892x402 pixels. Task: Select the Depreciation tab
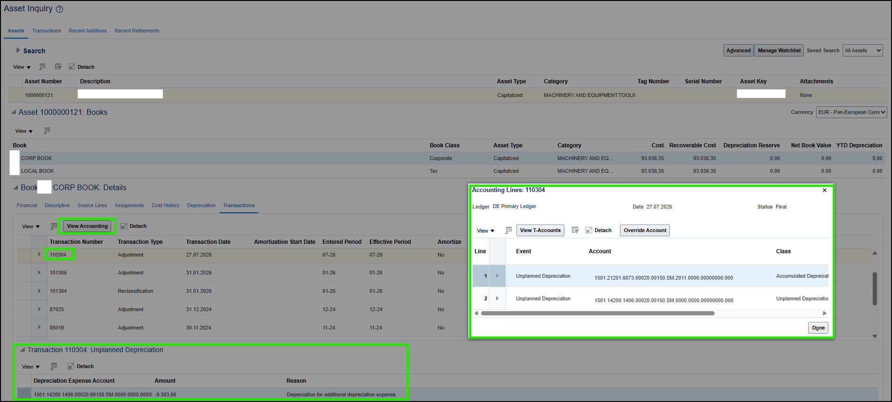(x=201, y=205)
